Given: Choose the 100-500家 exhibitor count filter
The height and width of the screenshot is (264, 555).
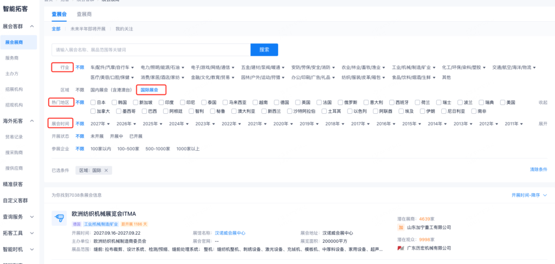Looking at the screenshot, I should (129, 149).
